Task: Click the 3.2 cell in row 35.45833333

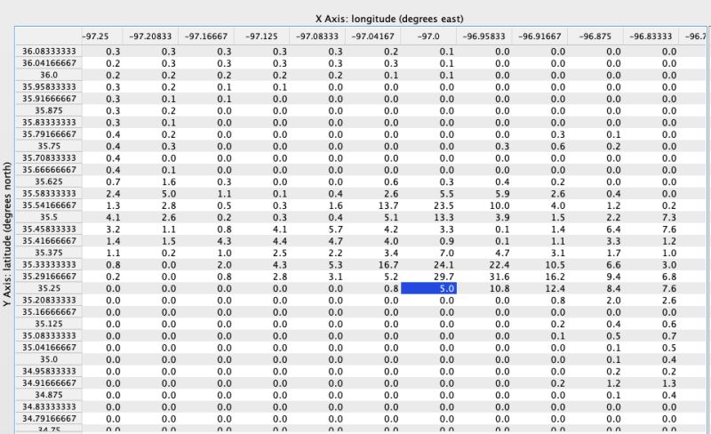Action: [102, 229]
